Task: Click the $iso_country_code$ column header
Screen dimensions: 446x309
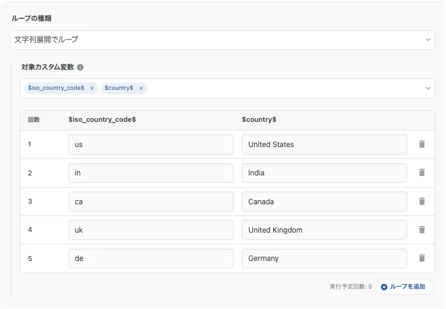Action: 102,119
